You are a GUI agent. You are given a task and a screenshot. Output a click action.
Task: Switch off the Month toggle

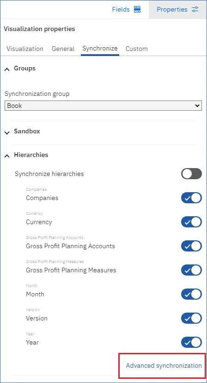191,294
